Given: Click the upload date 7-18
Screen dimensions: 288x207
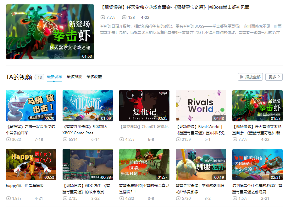Looking at the screenshot, I should (x=39, y=139).
